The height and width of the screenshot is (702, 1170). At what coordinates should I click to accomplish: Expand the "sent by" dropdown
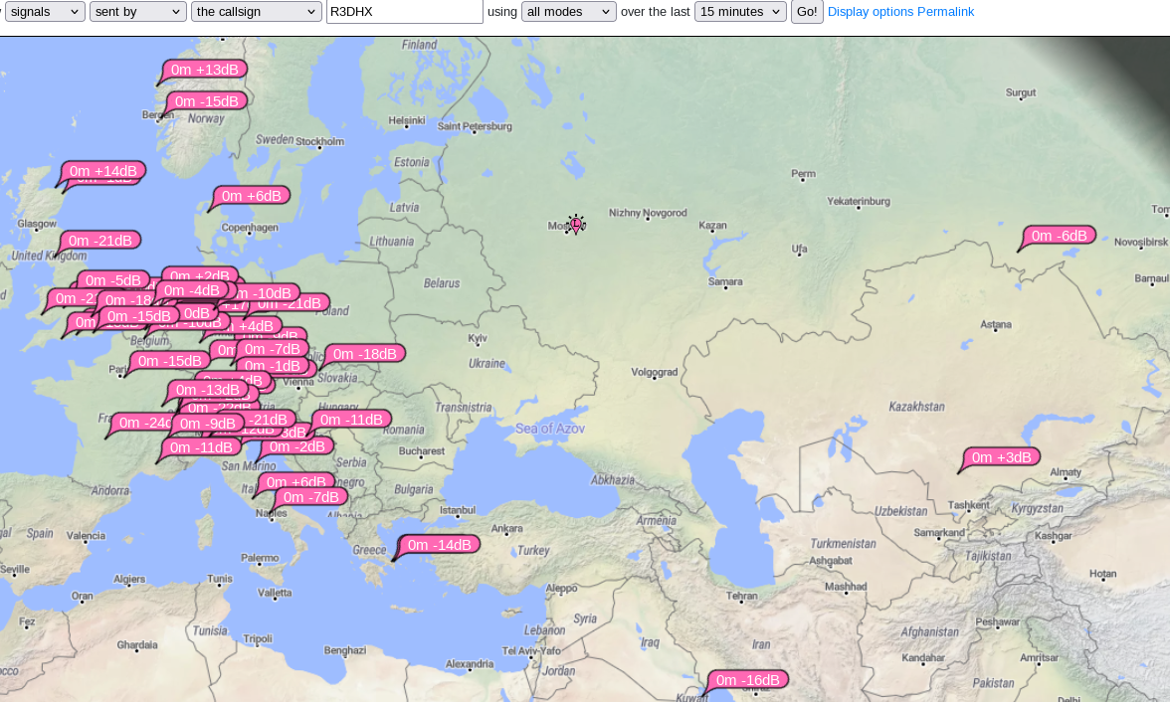(x=137, y=12)
